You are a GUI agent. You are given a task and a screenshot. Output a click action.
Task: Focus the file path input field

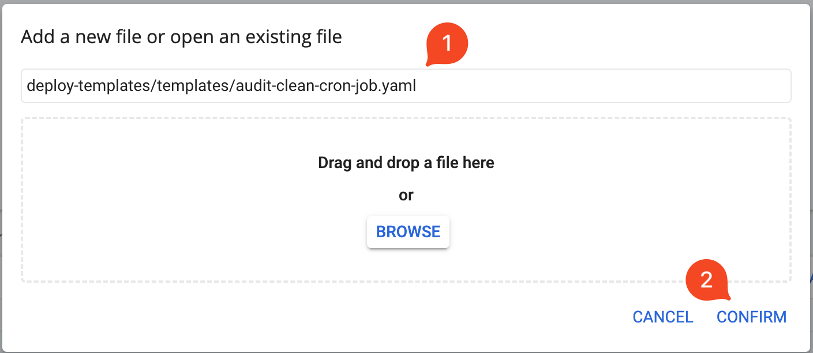406,86
